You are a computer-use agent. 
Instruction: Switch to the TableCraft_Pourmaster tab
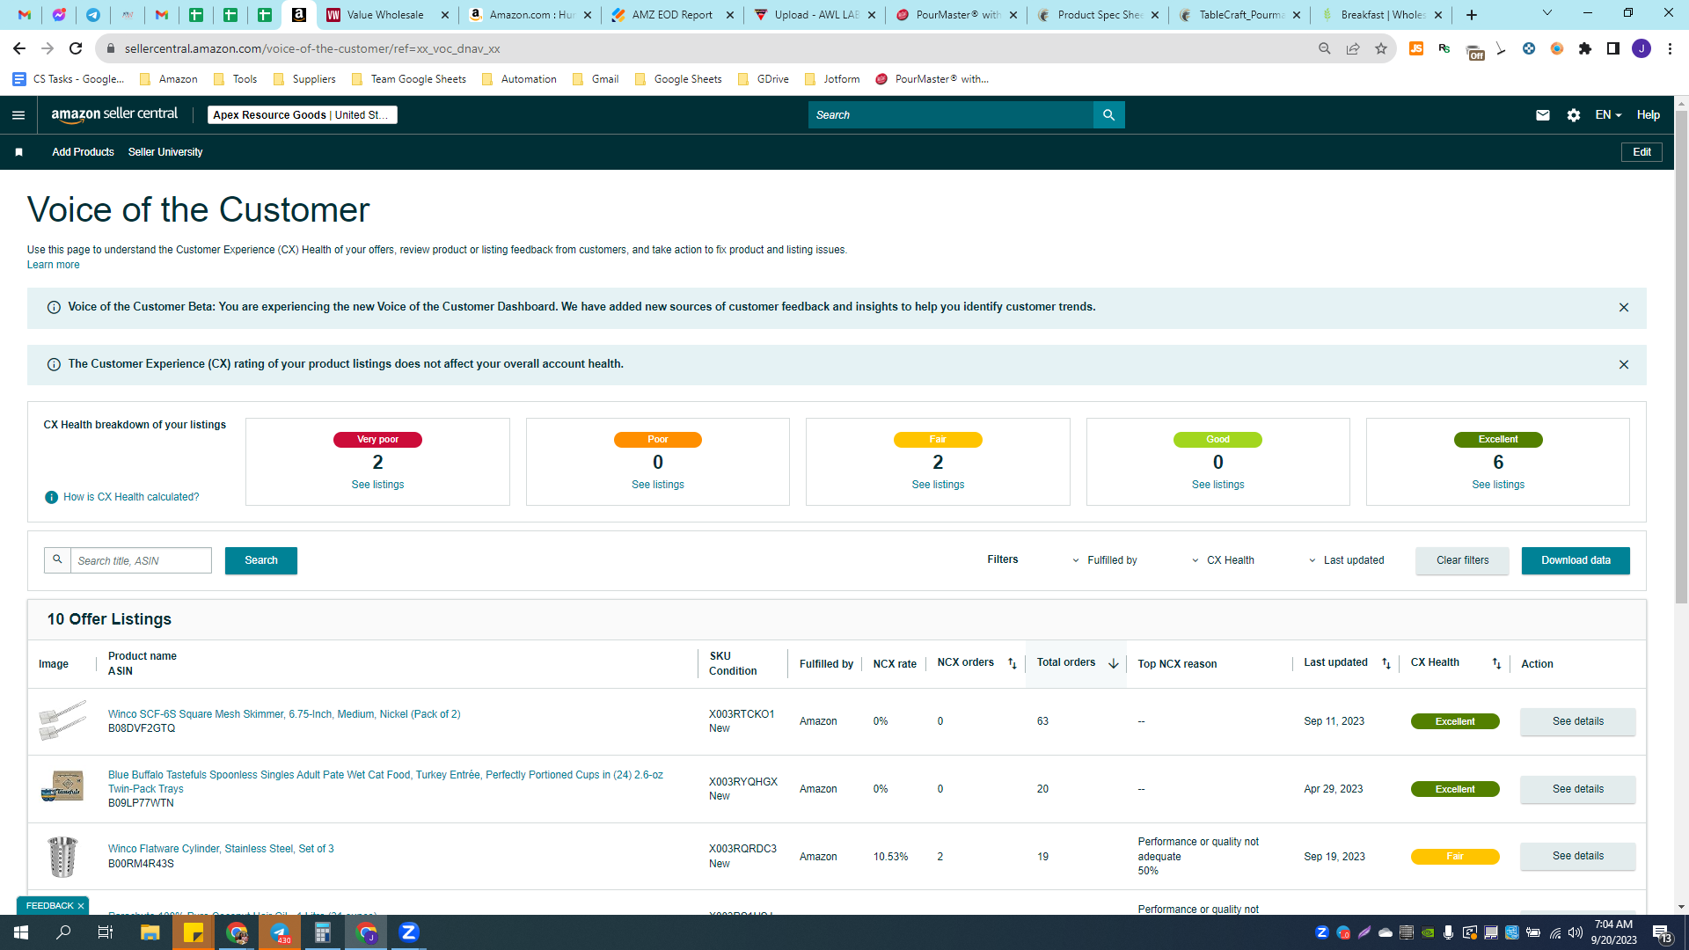(x=1239, y=15)
